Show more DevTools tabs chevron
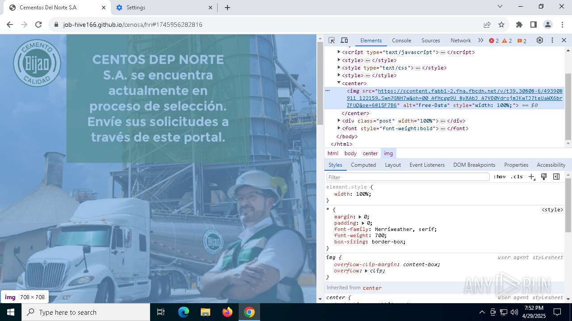Viewport: 572px width, 321px height. [481, 40]
